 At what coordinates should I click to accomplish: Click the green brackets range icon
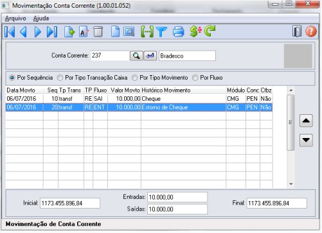pyautogui.click(x=147, y=32)
